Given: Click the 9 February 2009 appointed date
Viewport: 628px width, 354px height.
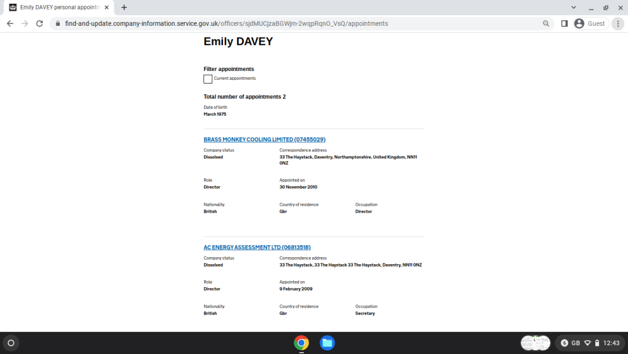Looking at the screenshot, I should 296,289.
